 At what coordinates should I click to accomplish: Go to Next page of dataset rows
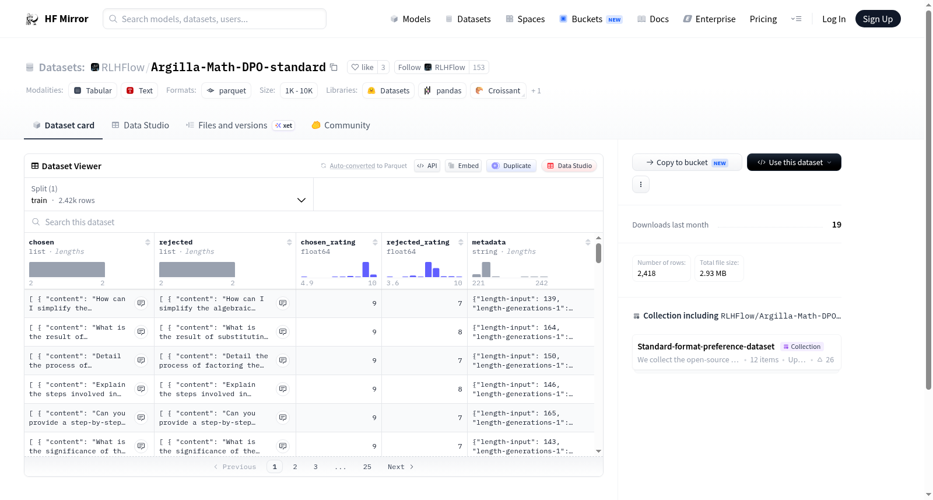401,467
